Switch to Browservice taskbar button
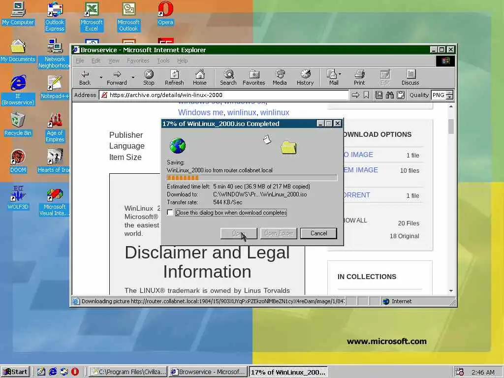The image size is (504, 378). point(208,372)
